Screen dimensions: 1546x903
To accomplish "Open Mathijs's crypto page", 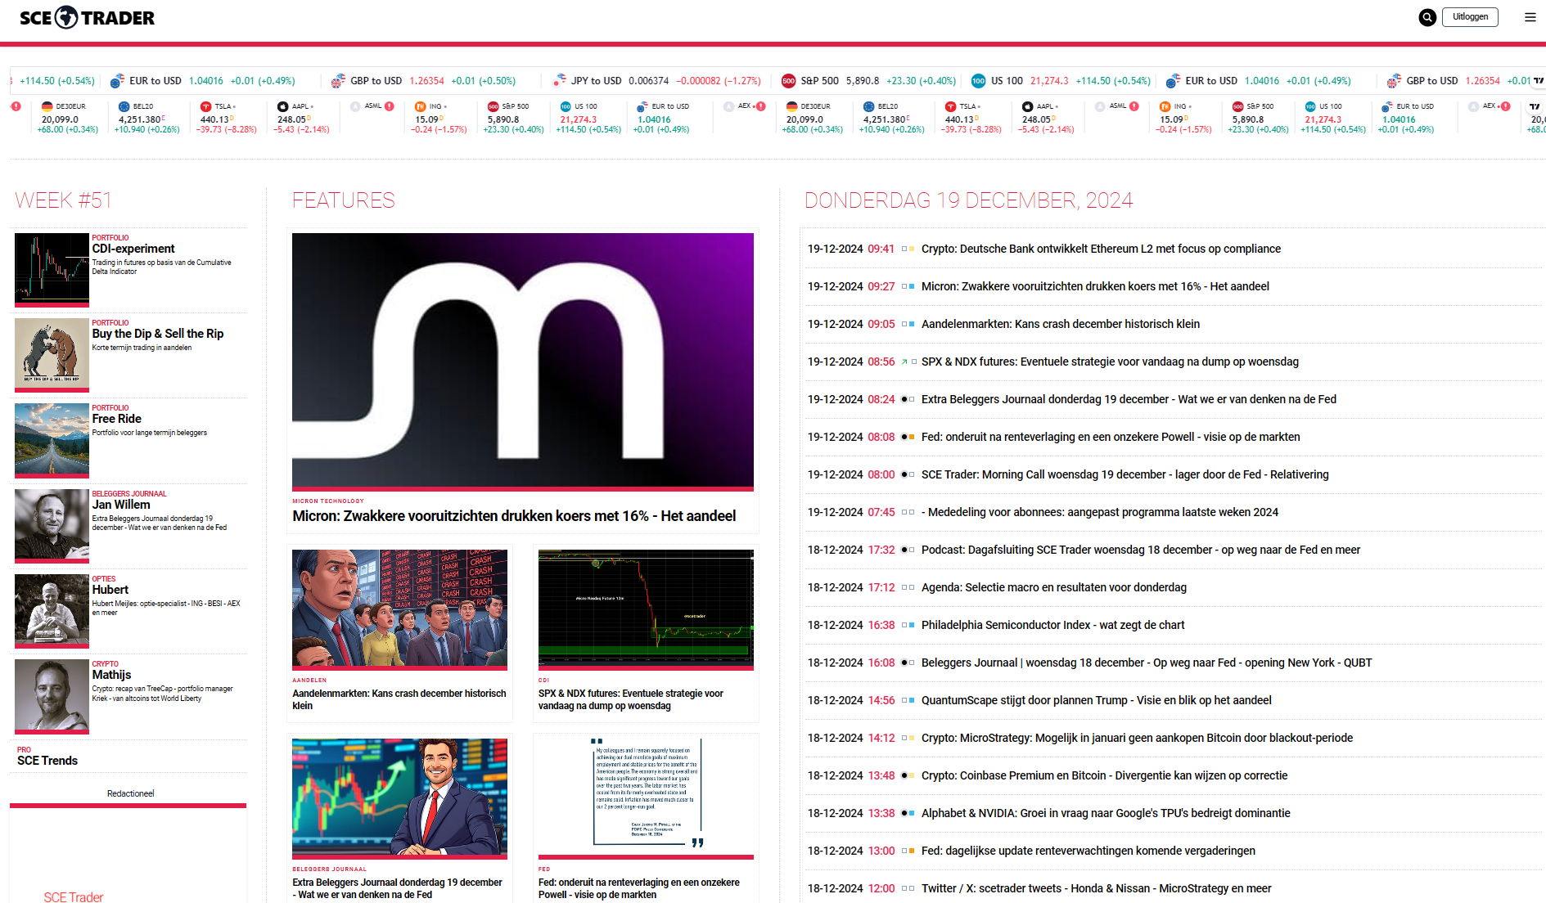I will [112, 675].
